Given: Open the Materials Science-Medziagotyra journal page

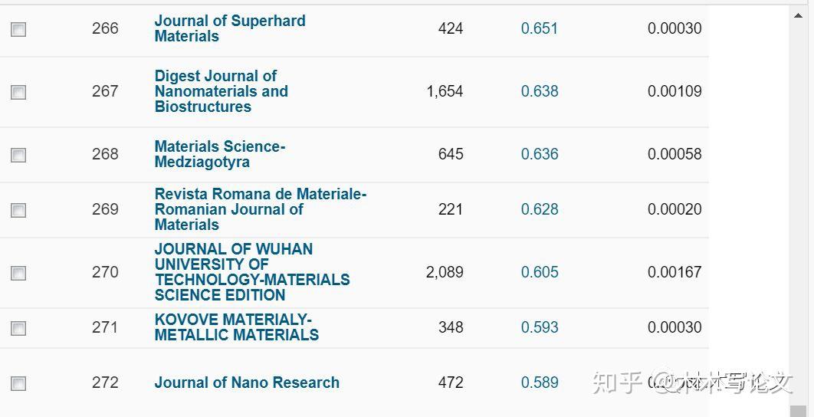Looking at the screenshot, I should (x=220, y=154).
